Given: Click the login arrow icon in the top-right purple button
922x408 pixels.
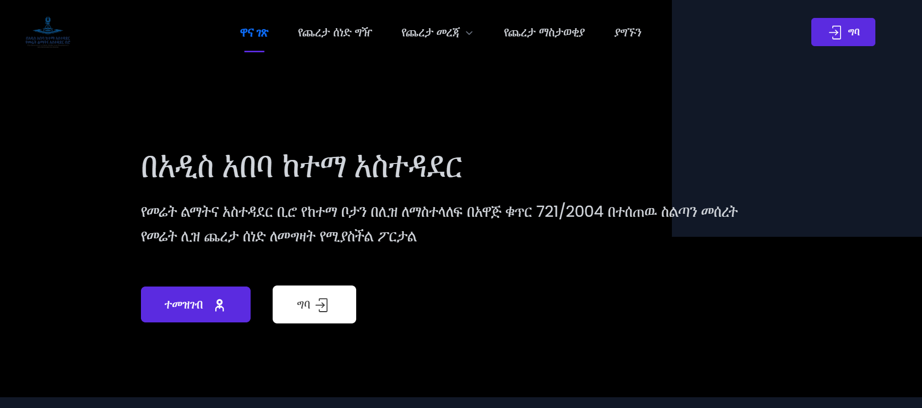Looking at the screenshot, I should point(835,32).
